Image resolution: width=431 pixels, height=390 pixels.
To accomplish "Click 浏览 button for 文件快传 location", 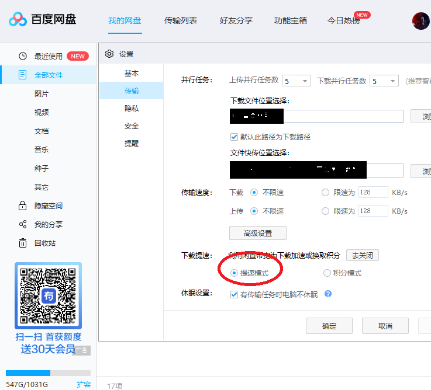I will (x=421, y=171).
